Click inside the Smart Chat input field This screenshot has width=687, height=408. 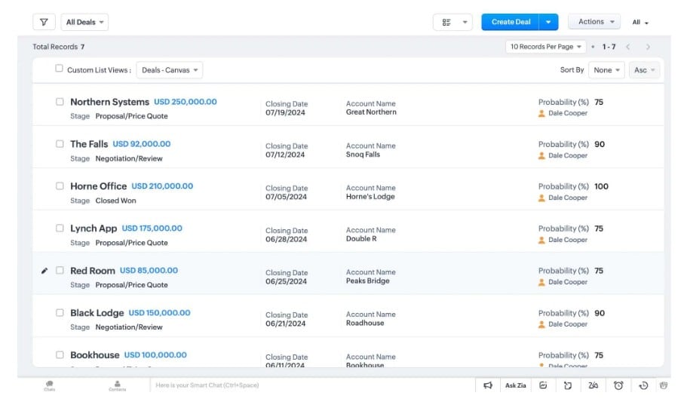312,385
